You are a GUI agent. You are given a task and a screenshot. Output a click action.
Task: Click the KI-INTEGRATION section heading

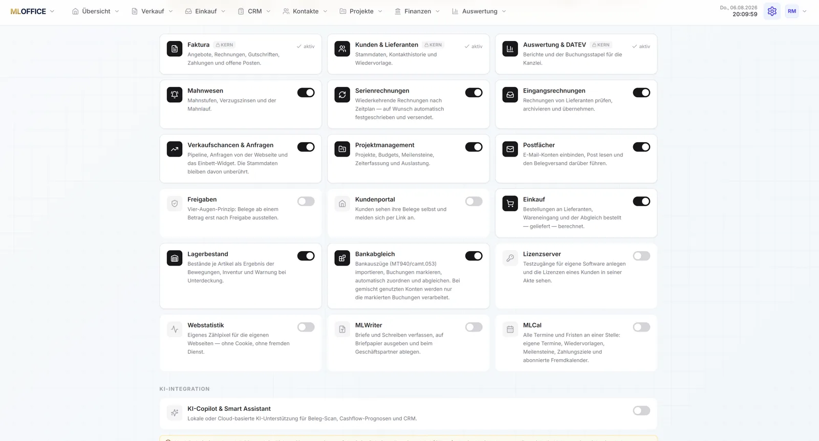pos(184,389)
